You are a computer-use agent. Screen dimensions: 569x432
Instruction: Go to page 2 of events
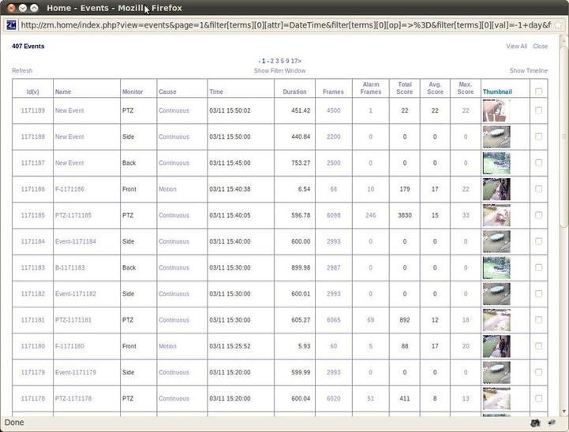point(271,61)
